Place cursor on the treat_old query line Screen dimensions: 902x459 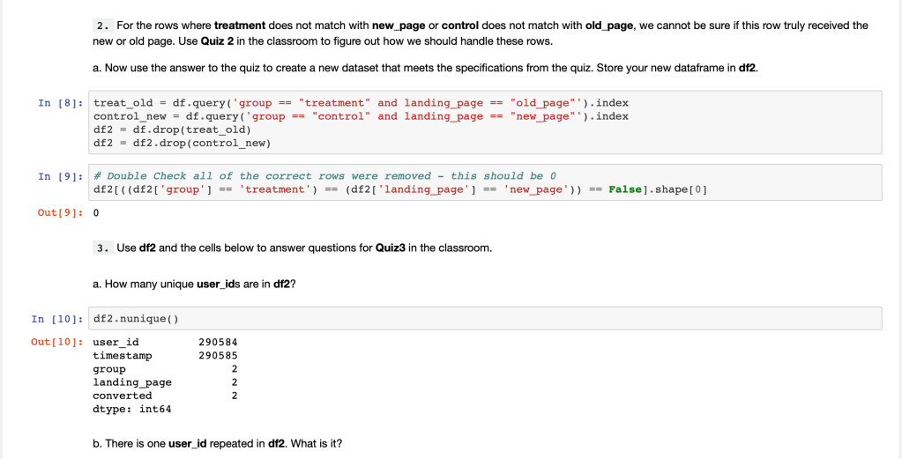(361, 103)
